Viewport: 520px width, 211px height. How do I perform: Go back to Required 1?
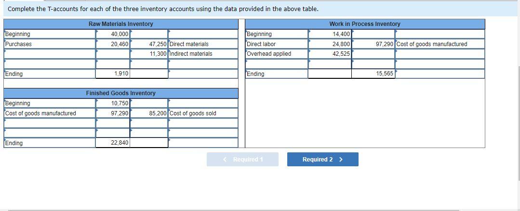pos(242,160)
